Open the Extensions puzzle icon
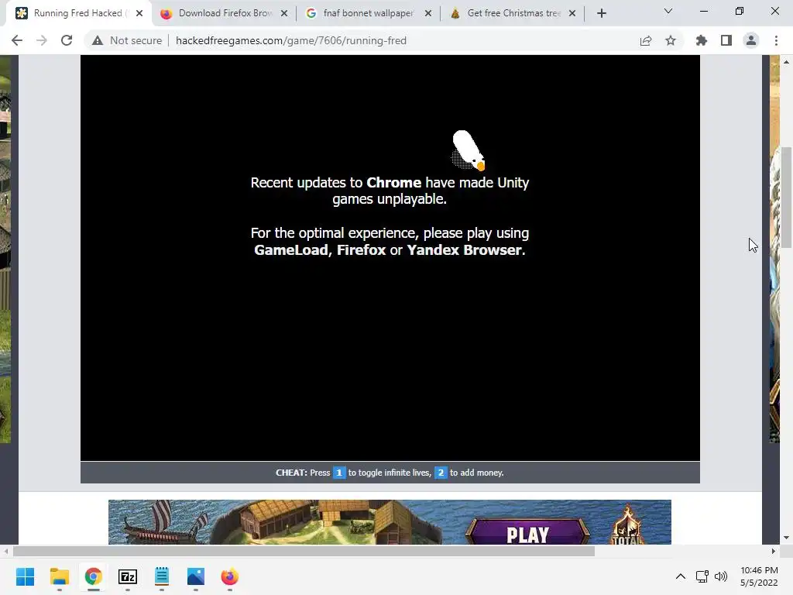 click(x=702, y=40)
